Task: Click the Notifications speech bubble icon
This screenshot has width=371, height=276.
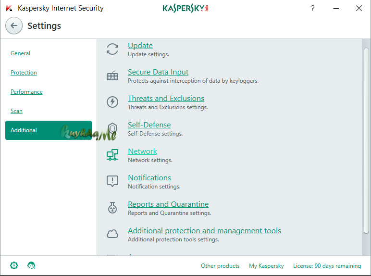Action: tap(112, 181)
